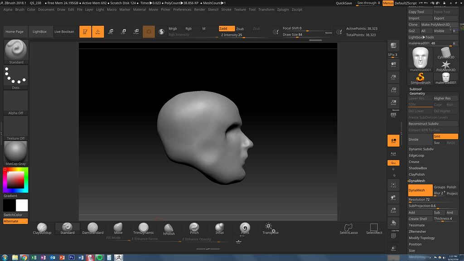
Task: Click the LightBox button
Action: click(40, 32)
